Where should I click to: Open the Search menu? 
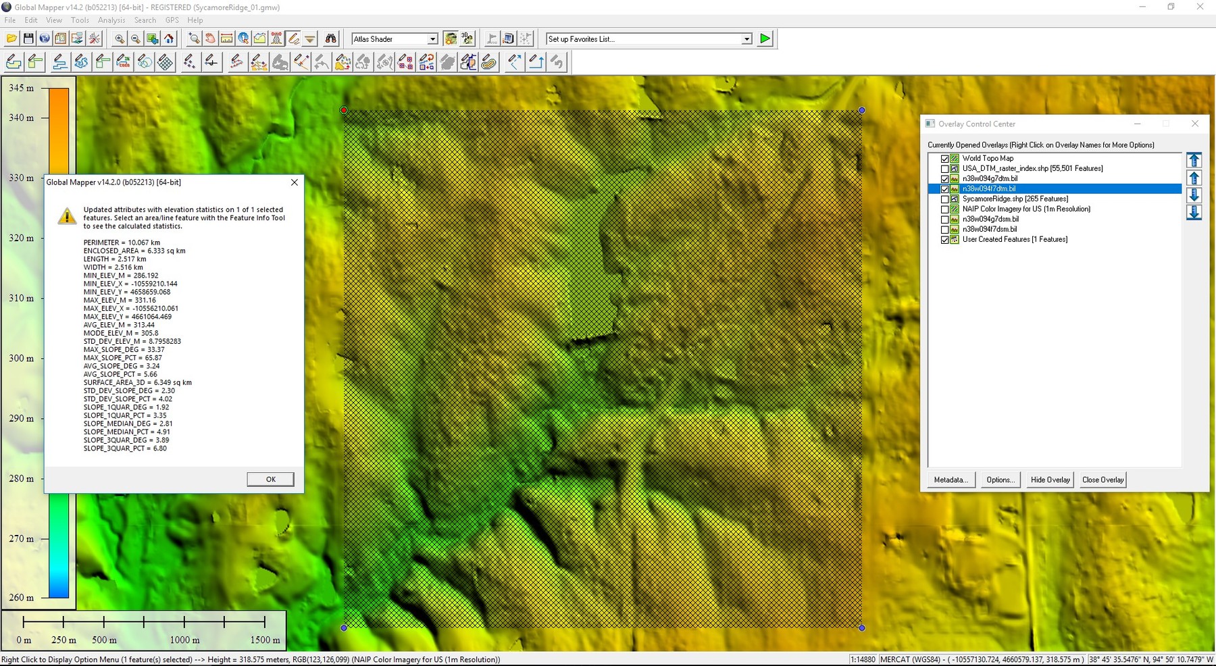click(x=145, y=20)
